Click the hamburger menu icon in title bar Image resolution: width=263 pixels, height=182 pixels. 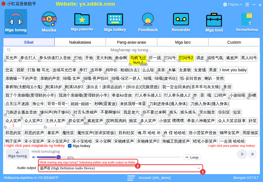point(247,5)
